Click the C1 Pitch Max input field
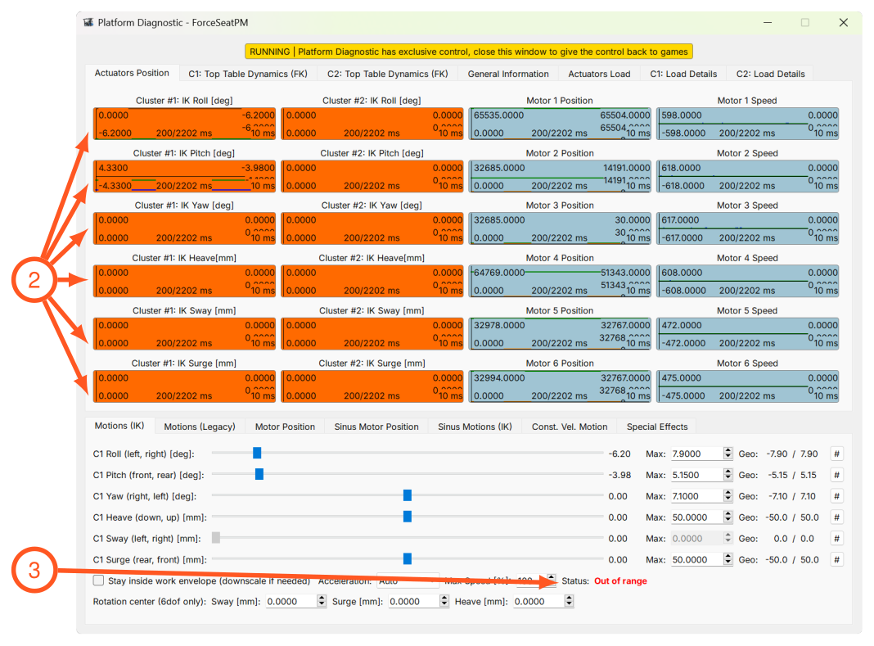874x646 pixels. (x=696, y=476)
